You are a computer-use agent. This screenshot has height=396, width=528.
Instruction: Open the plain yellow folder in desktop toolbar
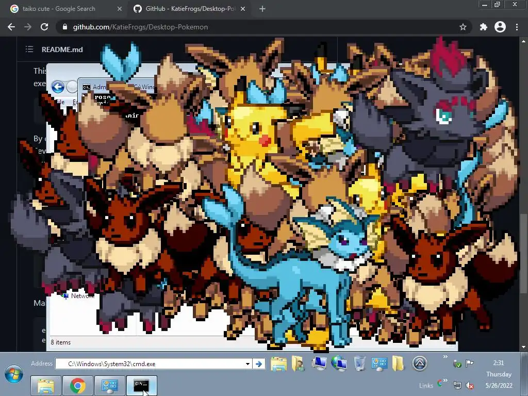tap(398, 364)
